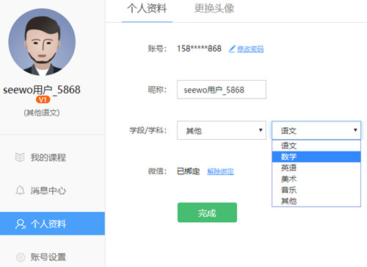Pick 美术 from the subject options
Viewport: 367px width, 267px height.
[x=316, y=179]
